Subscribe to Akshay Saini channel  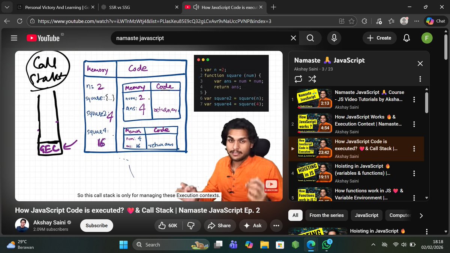pos(96,226)
